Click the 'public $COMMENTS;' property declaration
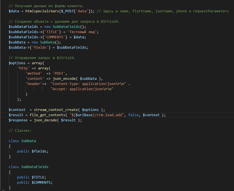Image resolution: width=234 pixels, height=191 pixels. tap(35, 183)
